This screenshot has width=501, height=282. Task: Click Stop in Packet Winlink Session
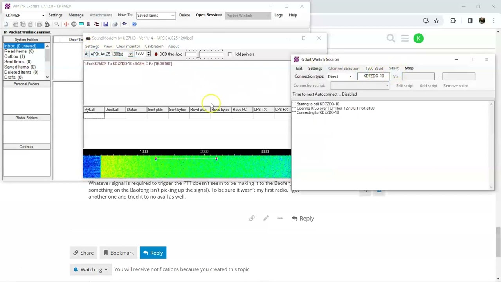(x=409, y=68)
